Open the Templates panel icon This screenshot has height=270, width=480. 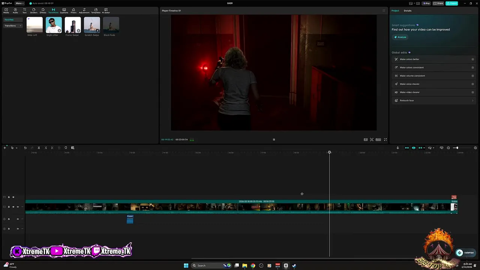tap(96, 10)
